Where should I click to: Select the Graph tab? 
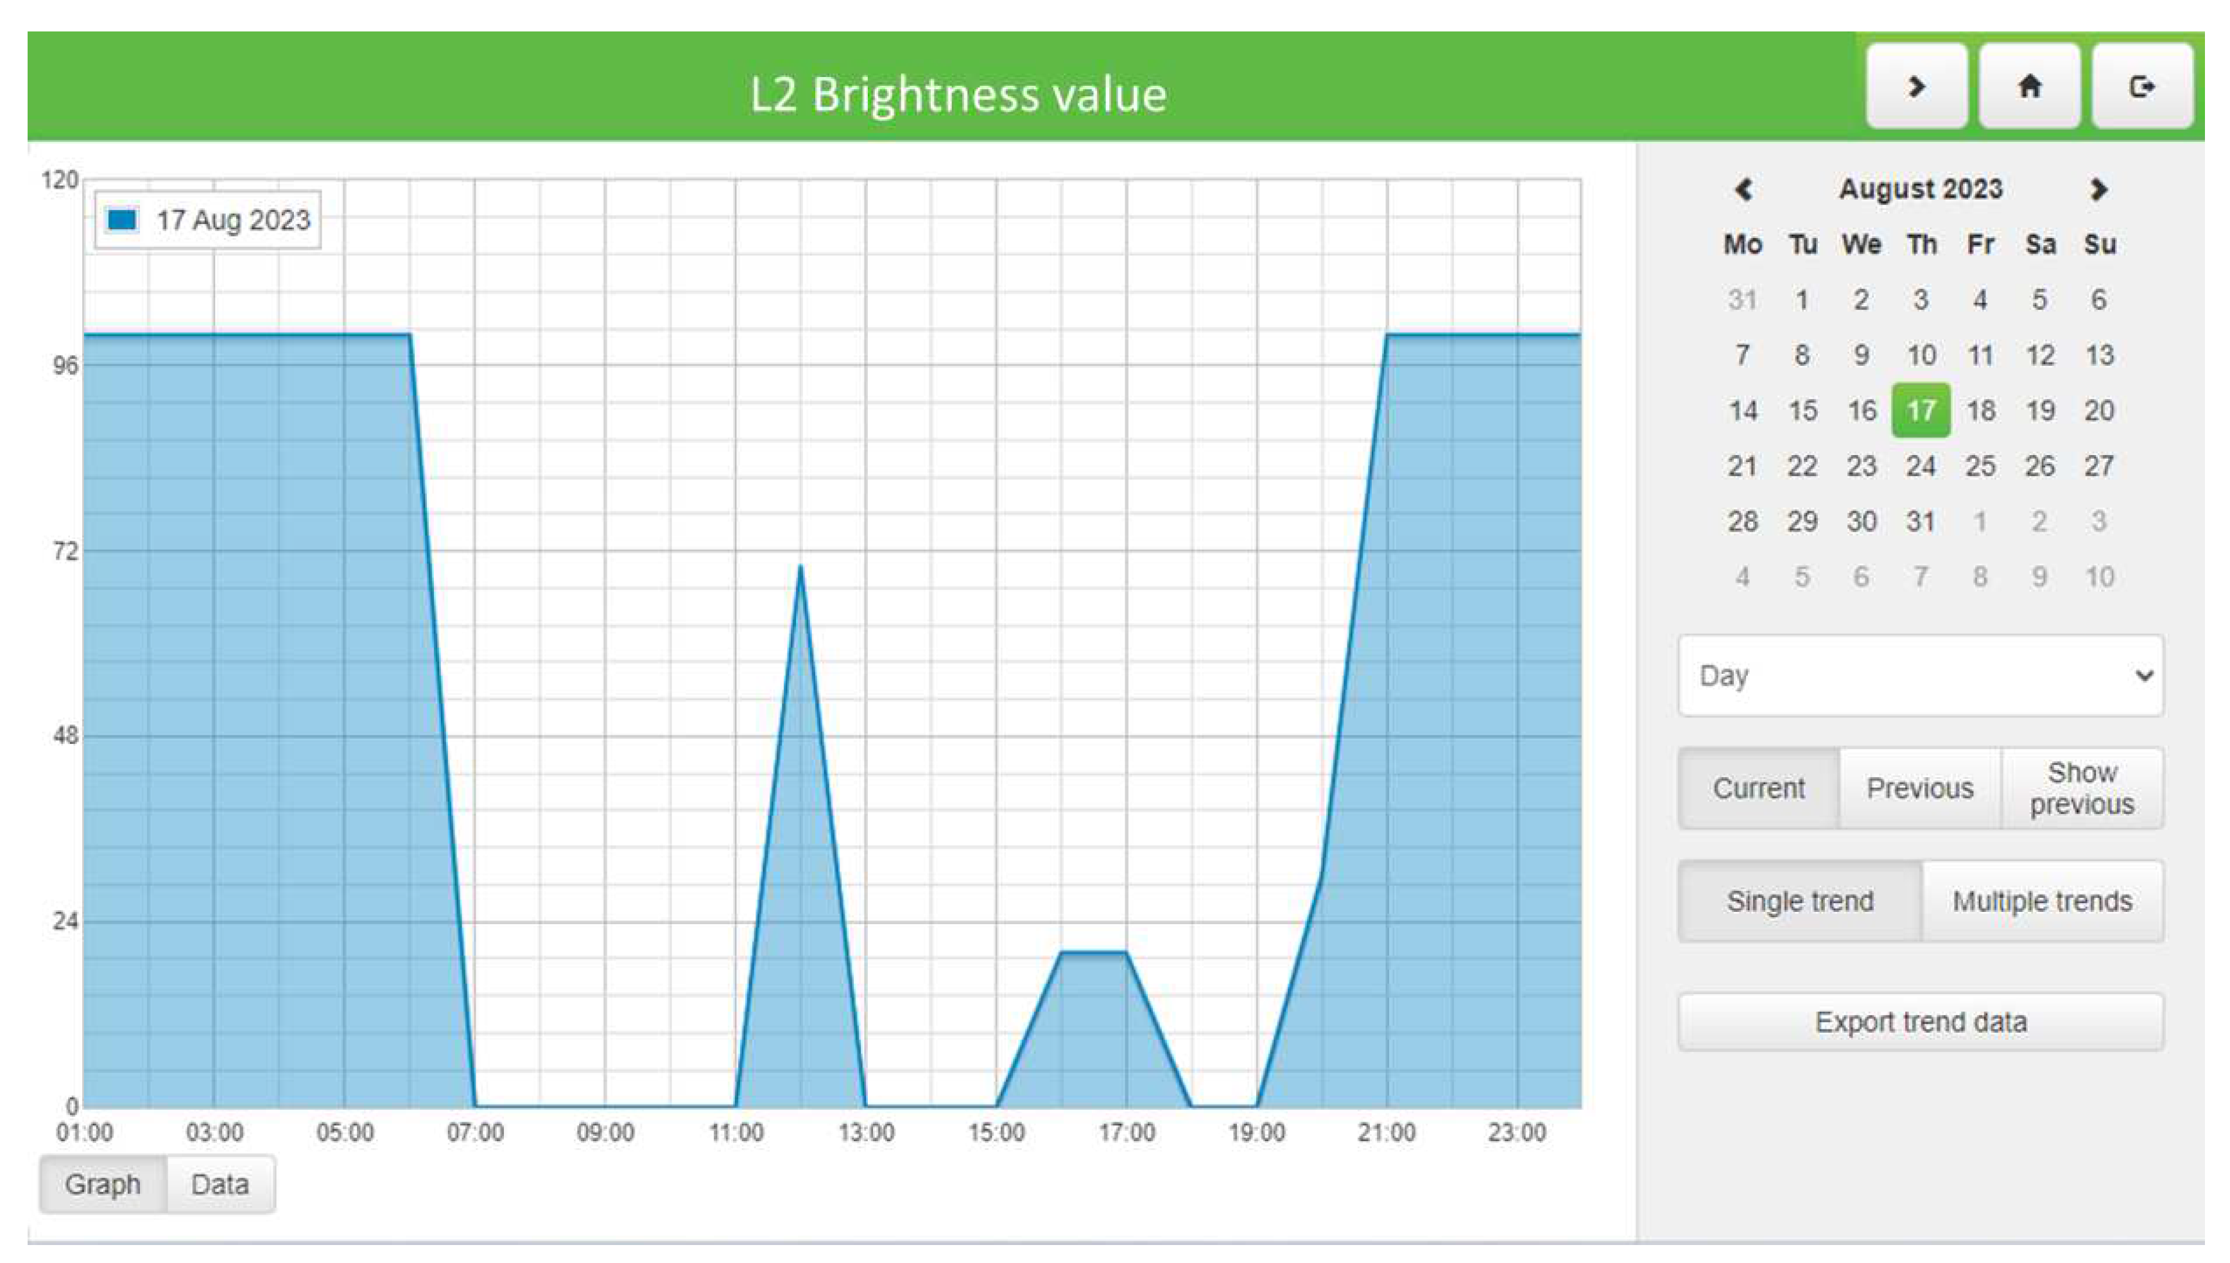click(x=102, y=1183)
